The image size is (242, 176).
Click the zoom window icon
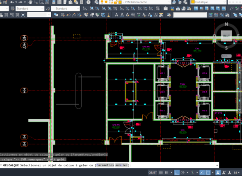coord(41,2)
